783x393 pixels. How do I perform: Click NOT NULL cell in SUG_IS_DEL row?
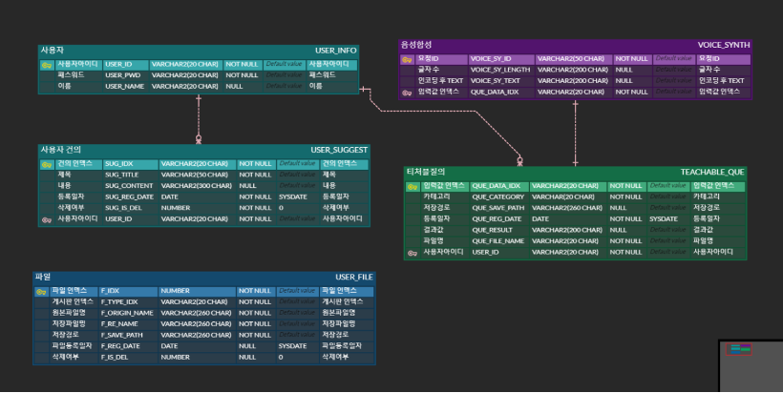255,208
